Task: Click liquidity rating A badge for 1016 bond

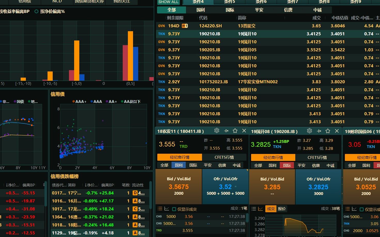Action: pos(135,201)
